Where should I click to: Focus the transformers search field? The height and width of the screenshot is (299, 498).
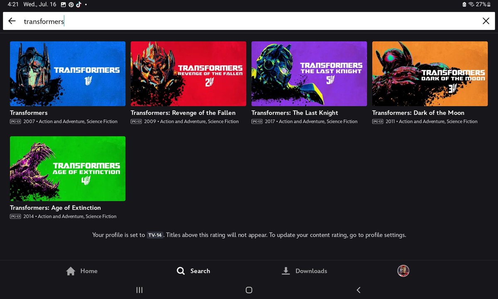(249, 21)
